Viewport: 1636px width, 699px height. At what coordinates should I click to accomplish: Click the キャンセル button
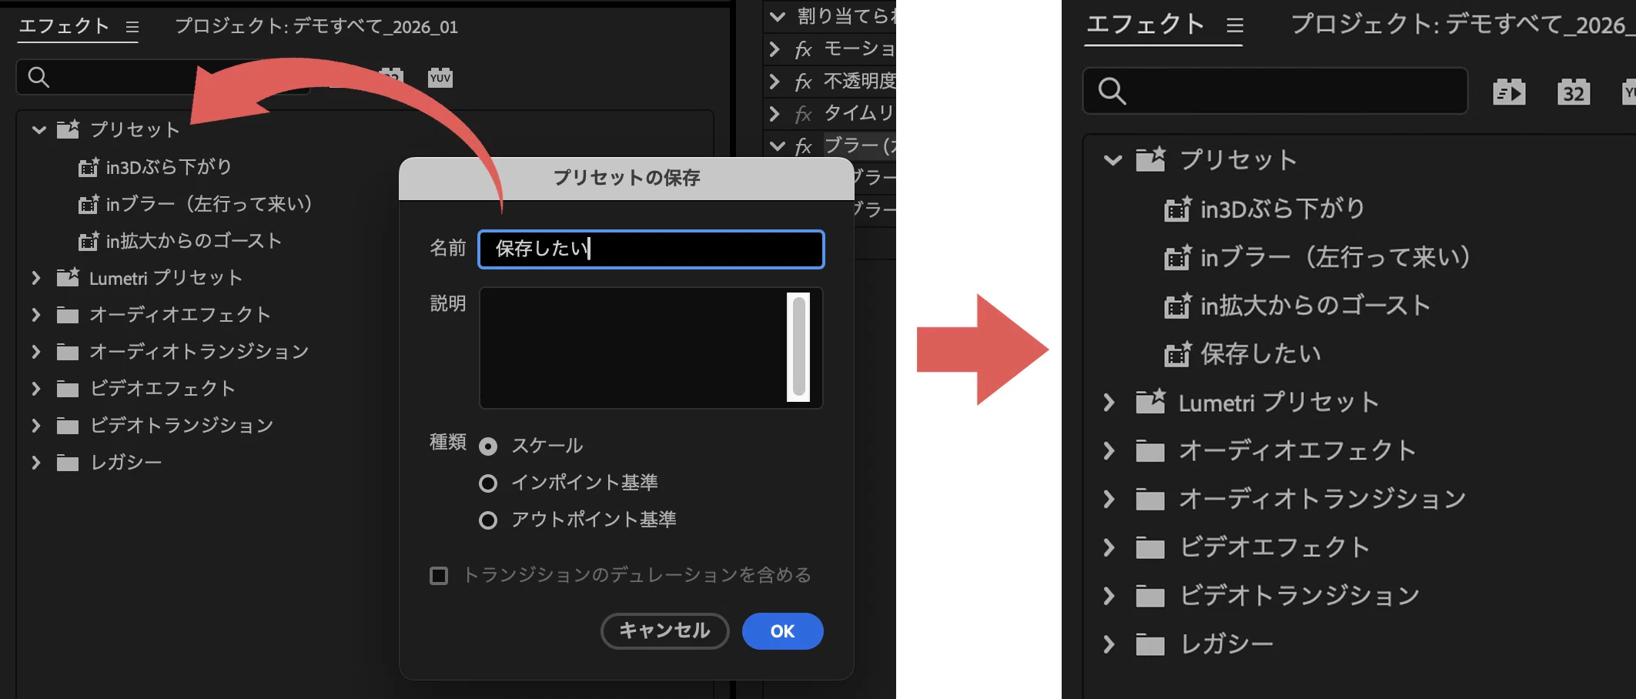coord(664,631)
